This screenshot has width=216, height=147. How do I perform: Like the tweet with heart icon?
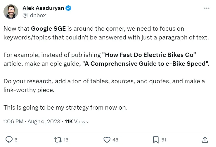point(107,139)
